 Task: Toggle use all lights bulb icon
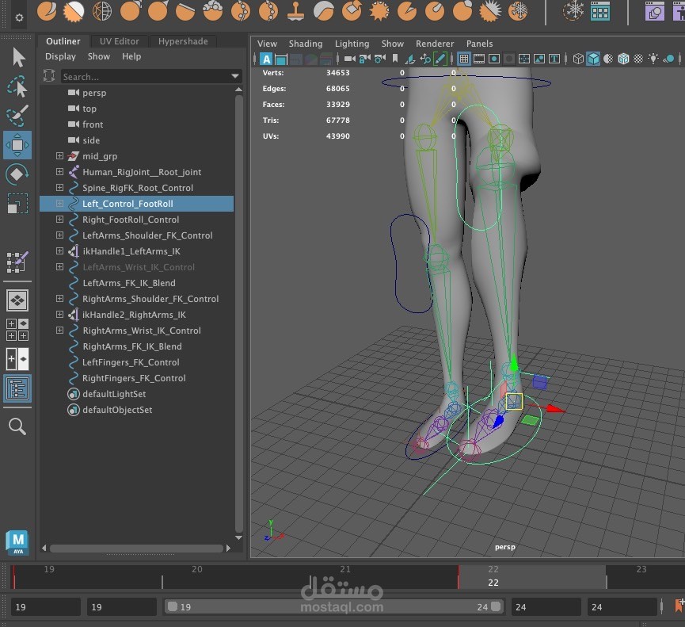click(653, 59)
